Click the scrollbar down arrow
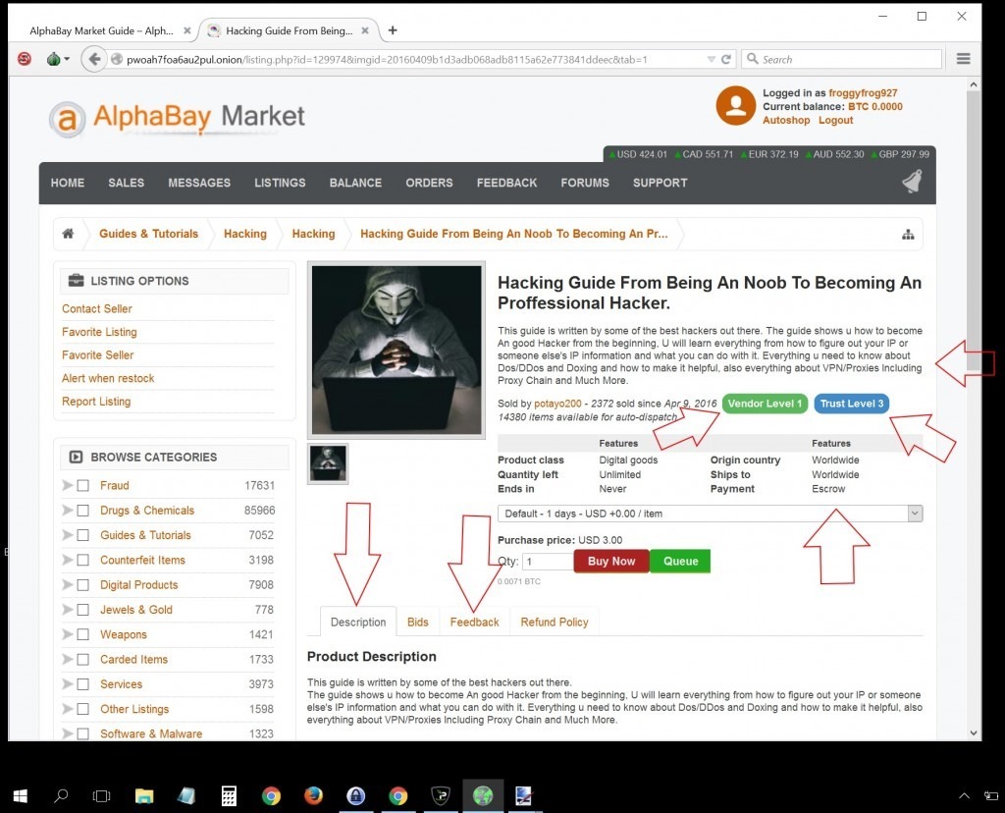 pos(974,732)
